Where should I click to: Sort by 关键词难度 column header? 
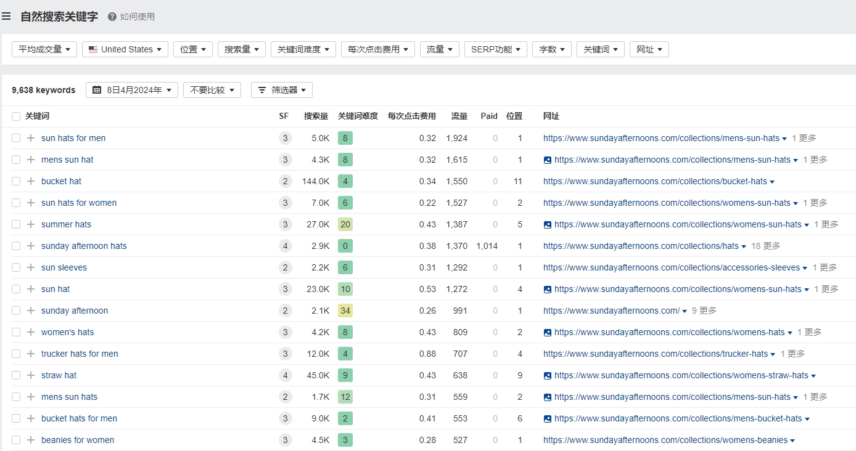pos(358,116)
